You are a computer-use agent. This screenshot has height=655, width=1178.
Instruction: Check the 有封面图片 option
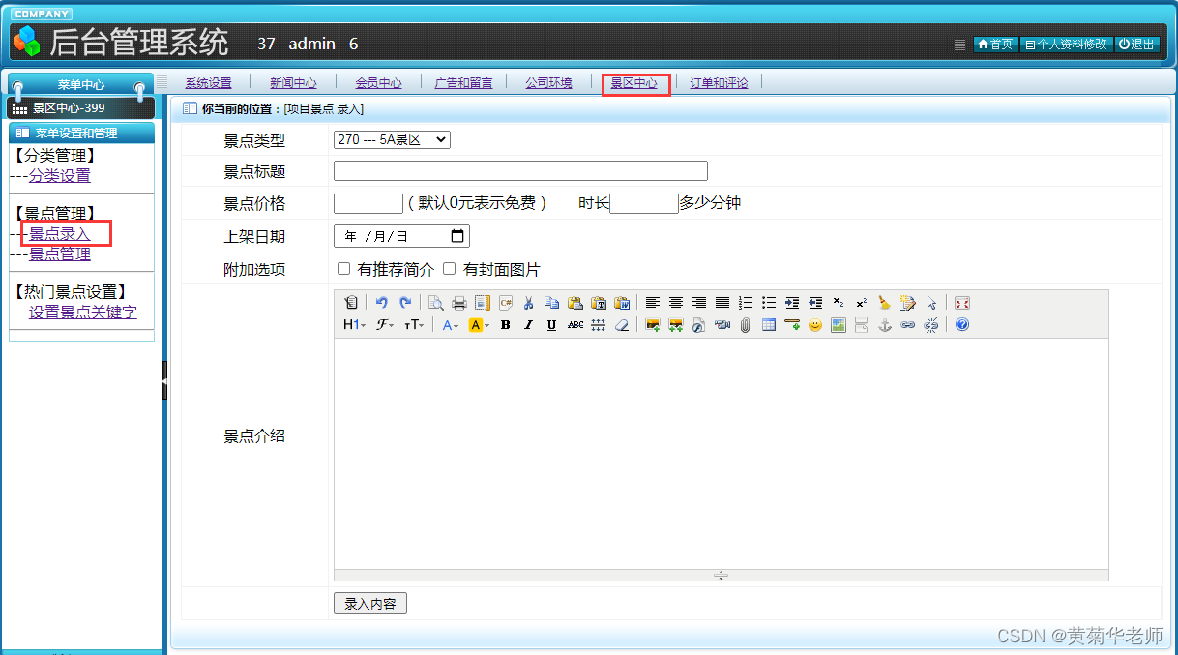click(x=449, y=268)
